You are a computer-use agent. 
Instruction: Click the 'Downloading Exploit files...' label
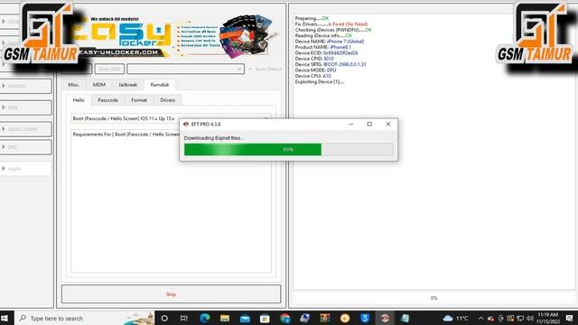point(213,138)
